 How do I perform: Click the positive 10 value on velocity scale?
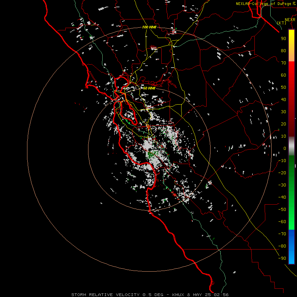[x=283, y=136]
